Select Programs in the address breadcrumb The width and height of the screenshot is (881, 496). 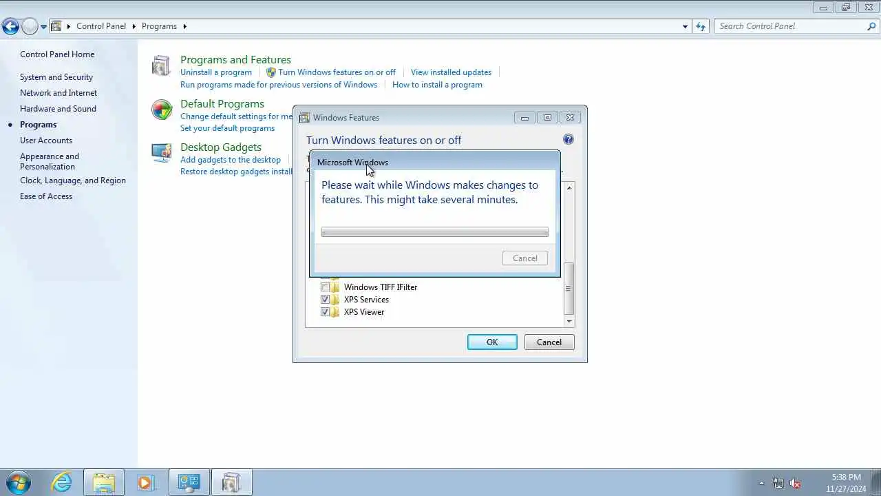pyautogui.click(x=159, y=26)
